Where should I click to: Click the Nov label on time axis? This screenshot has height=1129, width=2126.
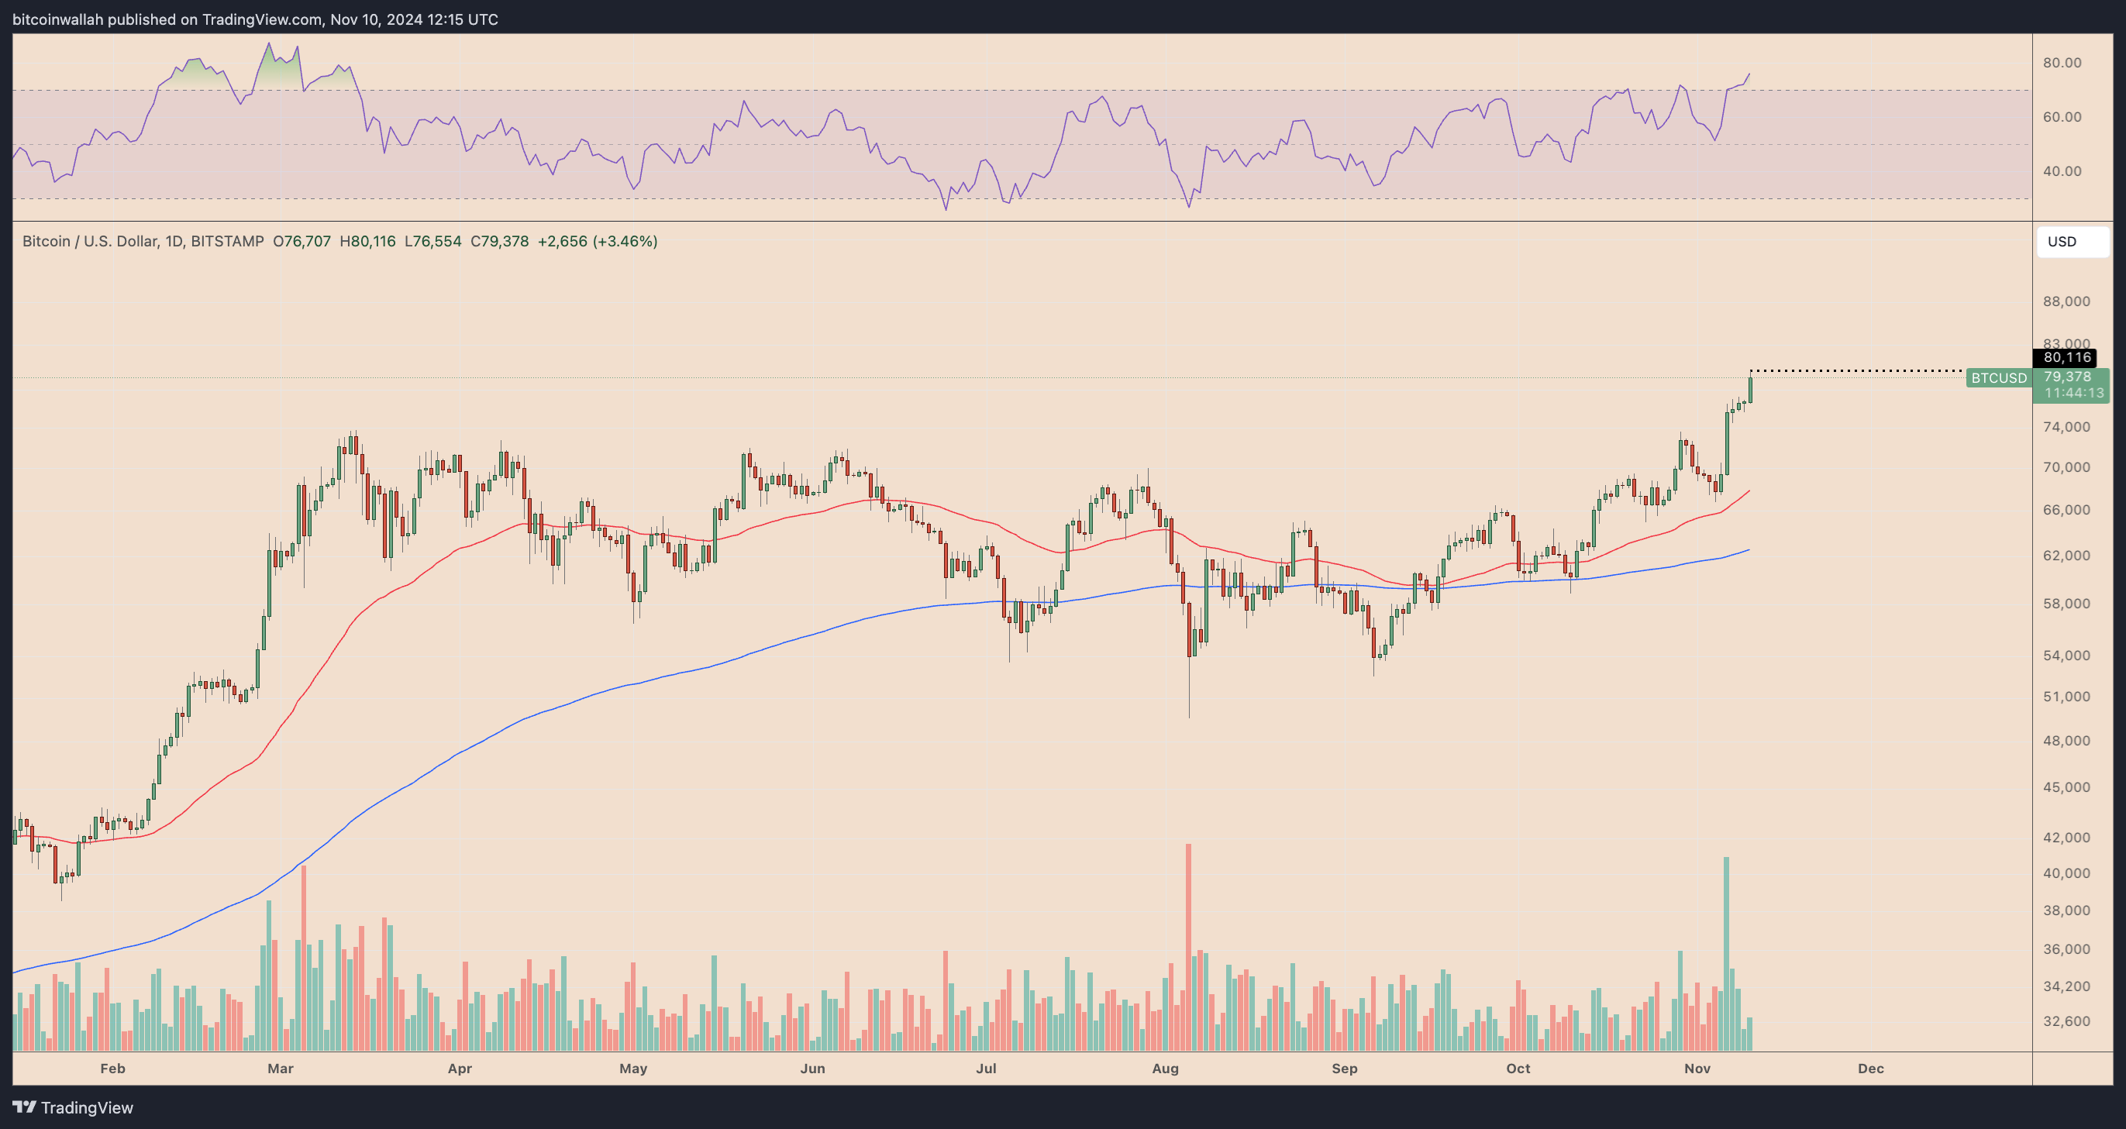point(1697,1068)
